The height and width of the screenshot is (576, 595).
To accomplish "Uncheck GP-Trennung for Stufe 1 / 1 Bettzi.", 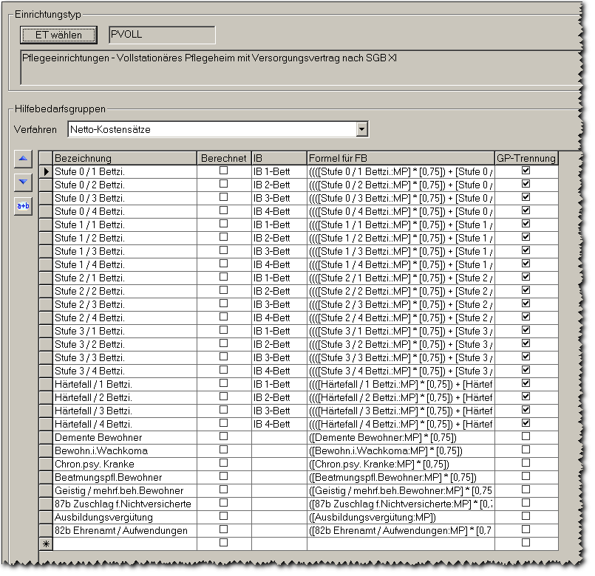I will (x=526, y=224).
